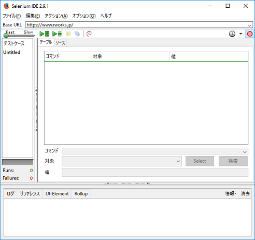Viewport: 255px width, 240px height.
Task: Open the オプション(O) menu
Action: click(x=84, y=16)
